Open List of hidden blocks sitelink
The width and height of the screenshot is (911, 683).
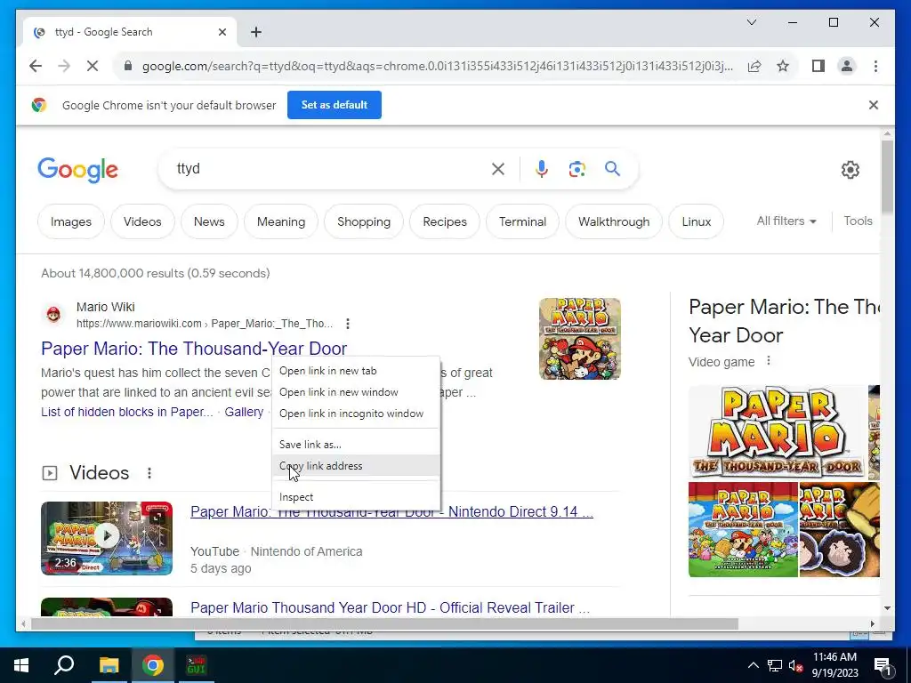126,412
